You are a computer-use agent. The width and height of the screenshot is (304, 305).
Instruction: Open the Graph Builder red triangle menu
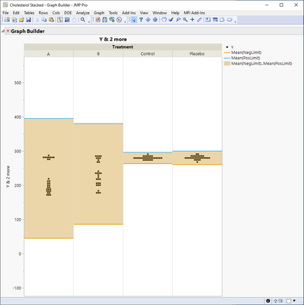click(x=8, y=31)
